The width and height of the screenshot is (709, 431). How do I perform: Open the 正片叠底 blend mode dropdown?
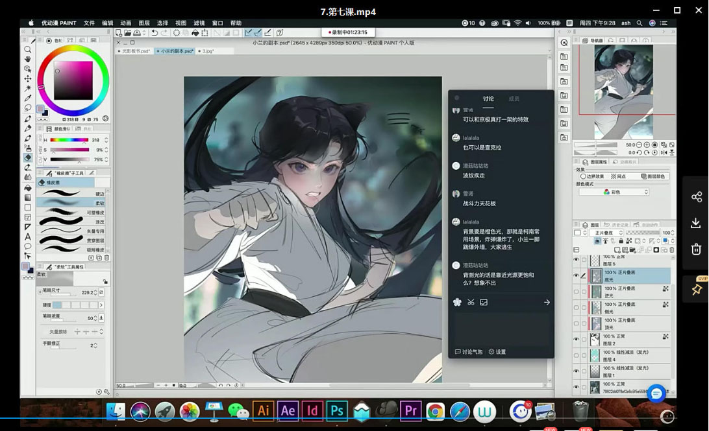pyautogui.click(x=606, y=233)
